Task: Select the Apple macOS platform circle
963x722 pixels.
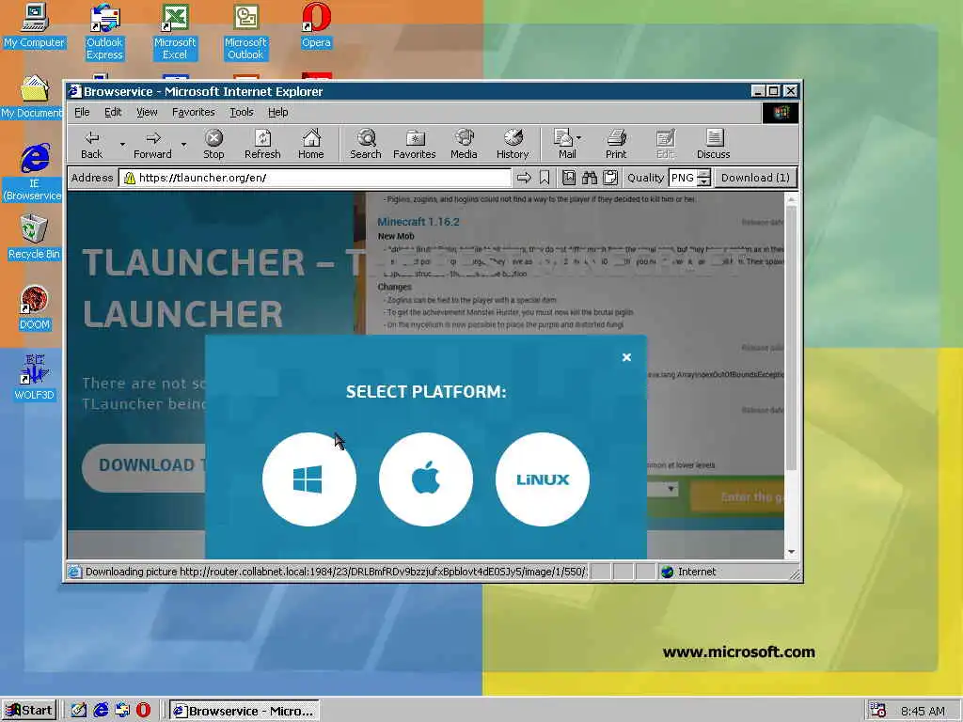Action: click(x=426, y=479)
